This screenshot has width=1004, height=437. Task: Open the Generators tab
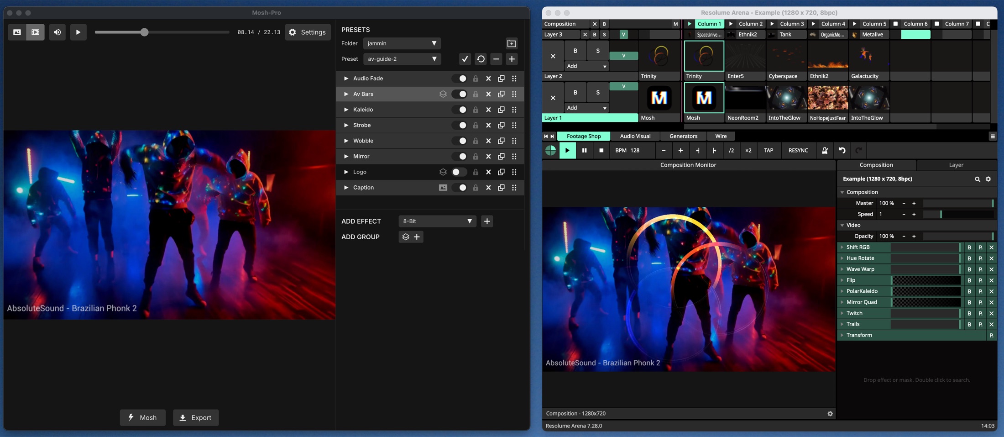tap(683, 136)
